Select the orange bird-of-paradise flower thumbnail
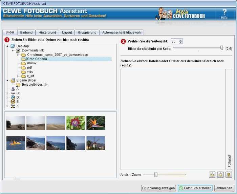Image resolution: width=237 pixels, height=194 pixels. pyautogui.click(x=96, y=123)
